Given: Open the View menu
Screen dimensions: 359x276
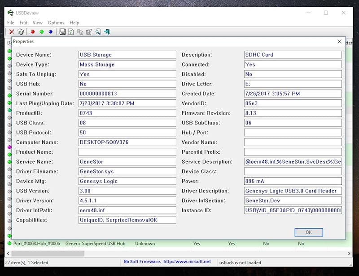Looking at the screenshot, I should 38,22.
